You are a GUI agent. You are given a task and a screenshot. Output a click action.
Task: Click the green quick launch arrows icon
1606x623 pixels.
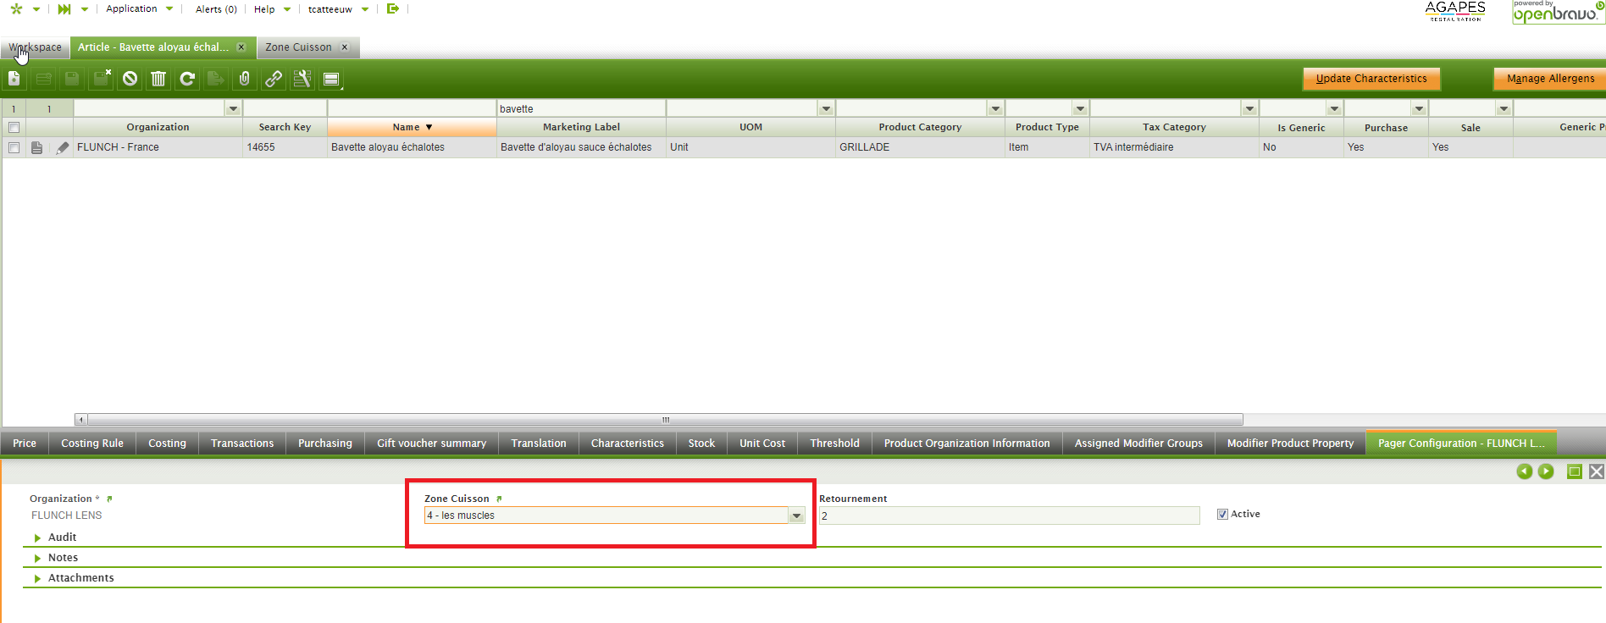click(x=64, y=9)
